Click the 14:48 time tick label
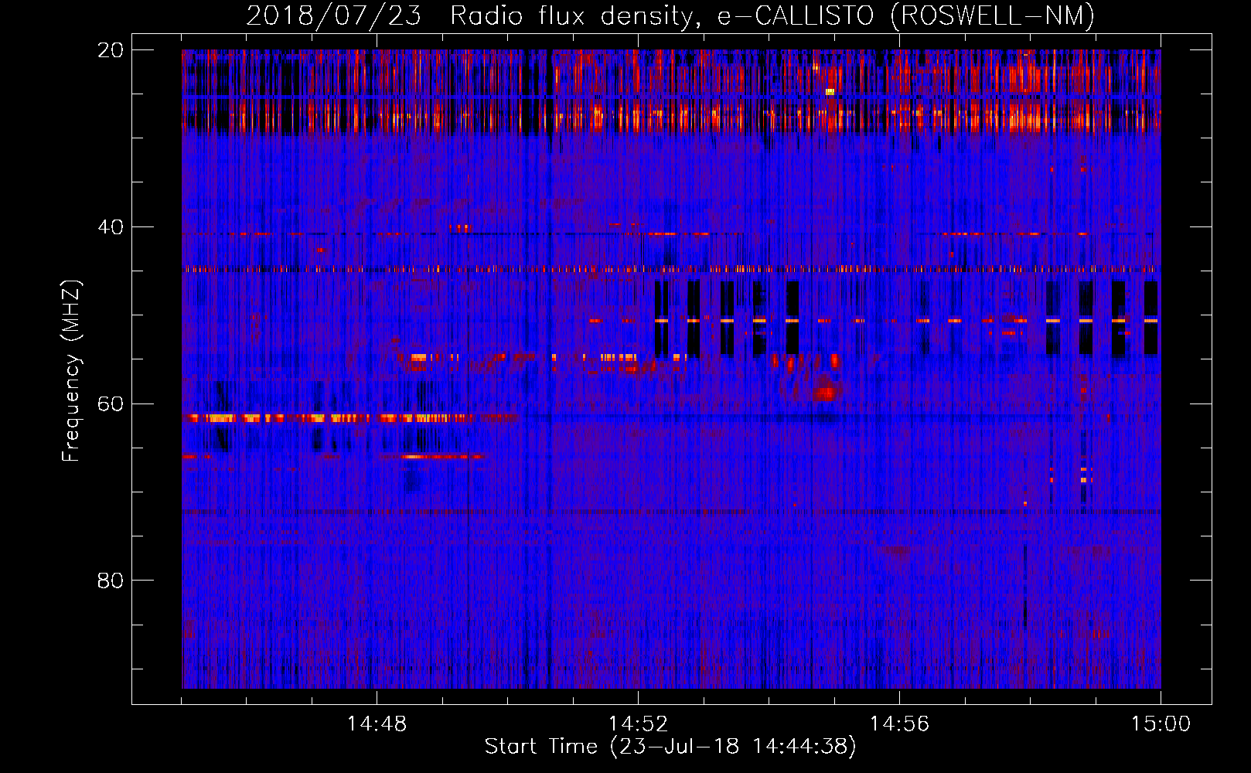 click(377, 724)
